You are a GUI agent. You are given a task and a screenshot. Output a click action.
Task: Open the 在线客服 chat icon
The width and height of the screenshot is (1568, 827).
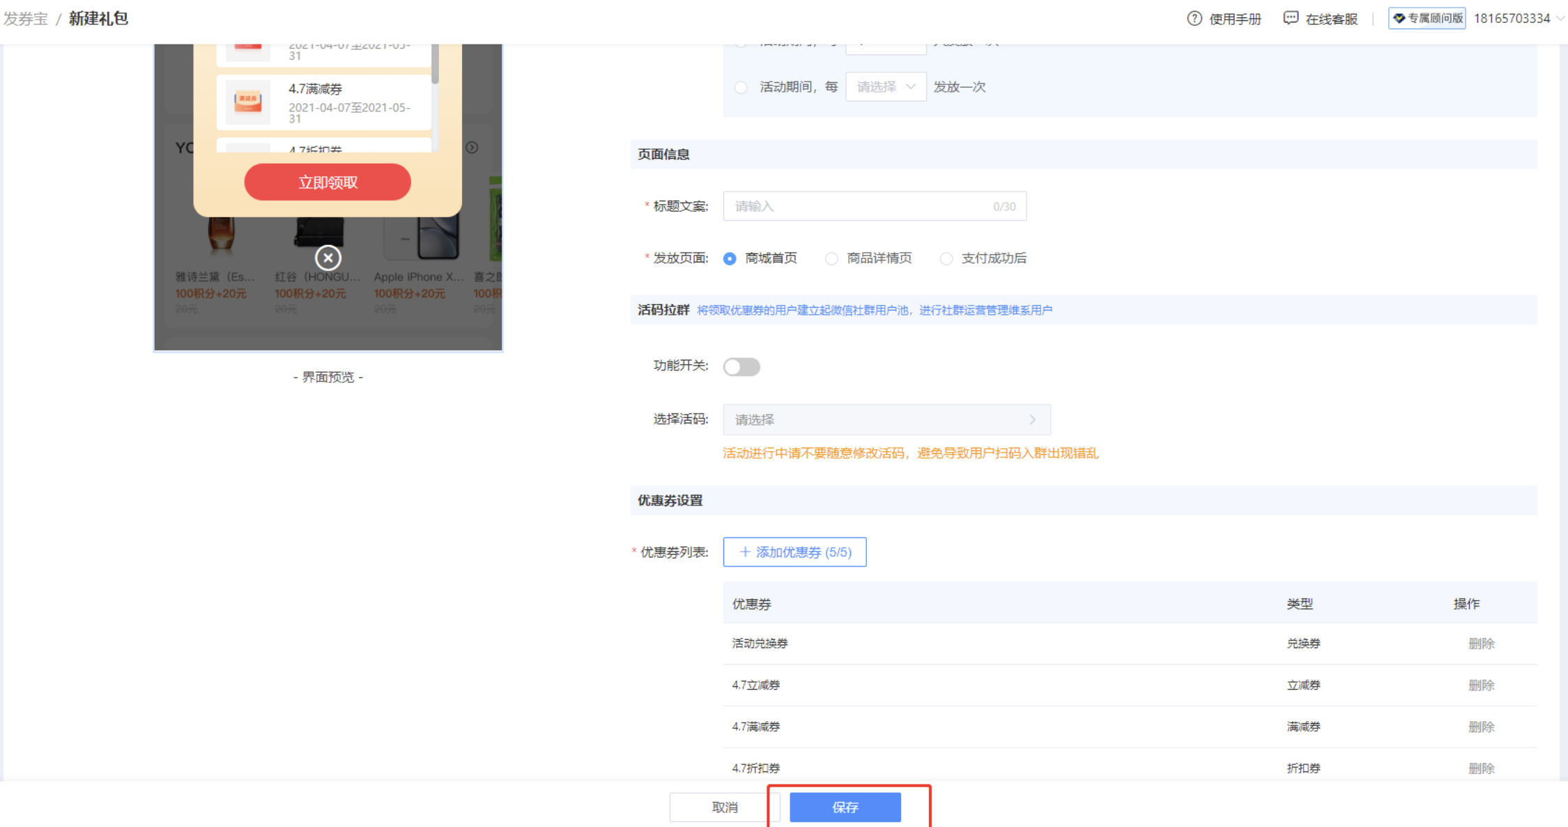coord(1291,19)
